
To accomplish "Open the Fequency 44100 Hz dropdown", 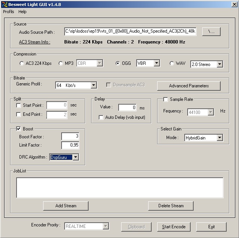I will (201, 112).
